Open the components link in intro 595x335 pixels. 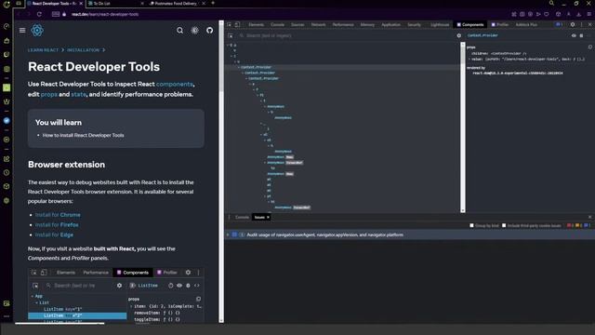pyautogui.click(x=175, y=84)
